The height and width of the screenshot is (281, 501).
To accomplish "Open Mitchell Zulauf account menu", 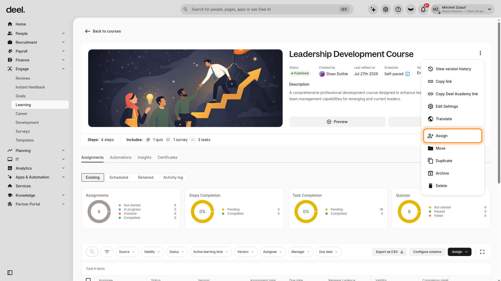I will [462, 10].
